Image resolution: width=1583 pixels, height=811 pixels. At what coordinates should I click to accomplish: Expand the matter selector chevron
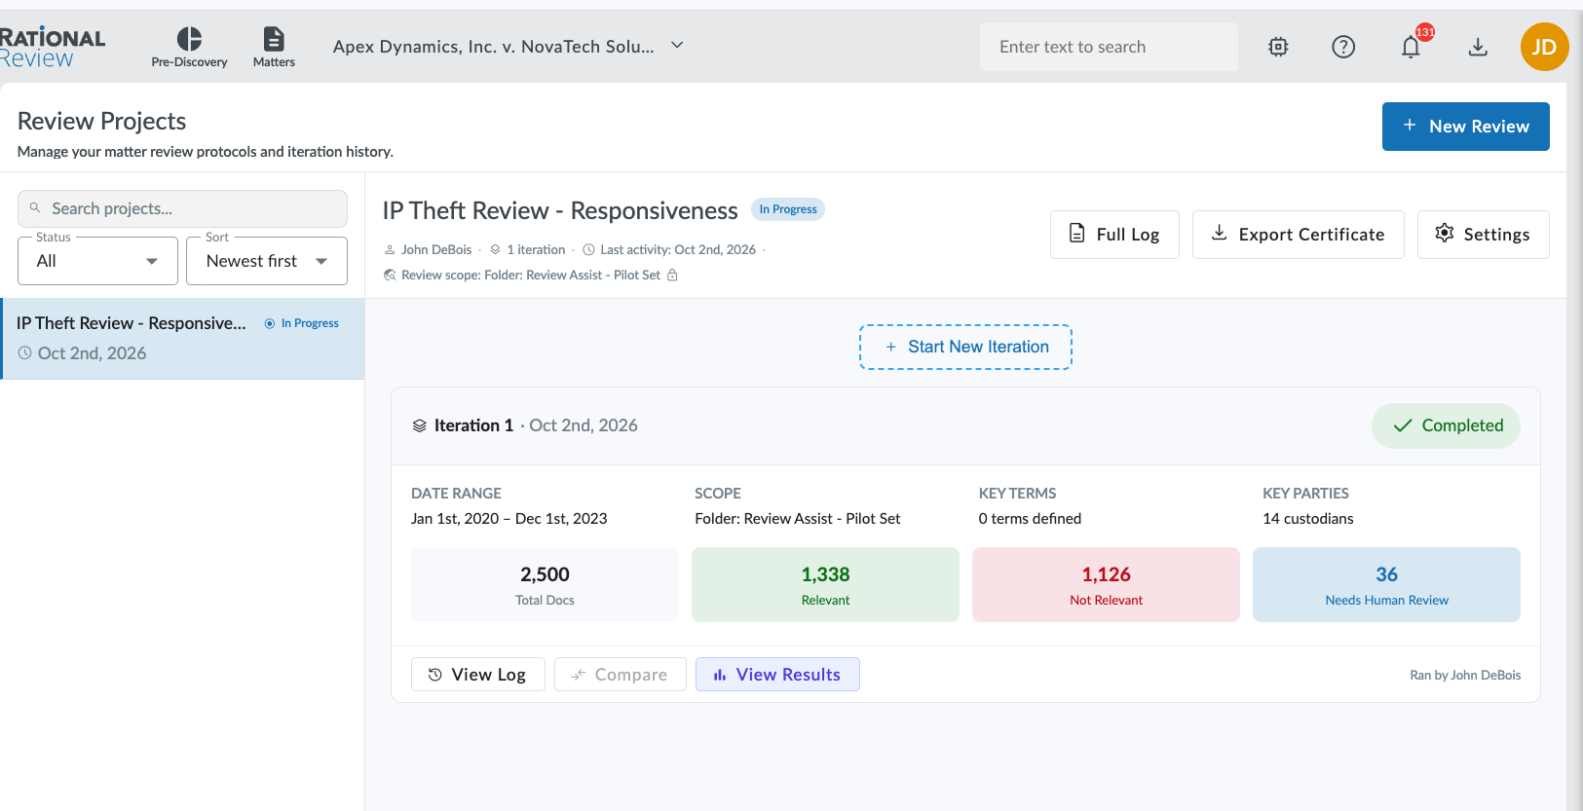(x=677, y=46)
